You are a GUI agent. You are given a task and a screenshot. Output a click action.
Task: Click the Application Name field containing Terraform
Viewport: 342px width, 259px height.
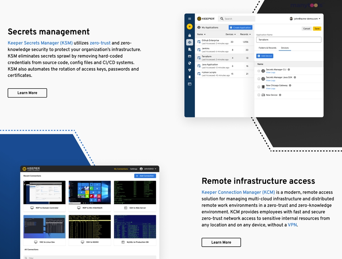(x=289, y=40)
